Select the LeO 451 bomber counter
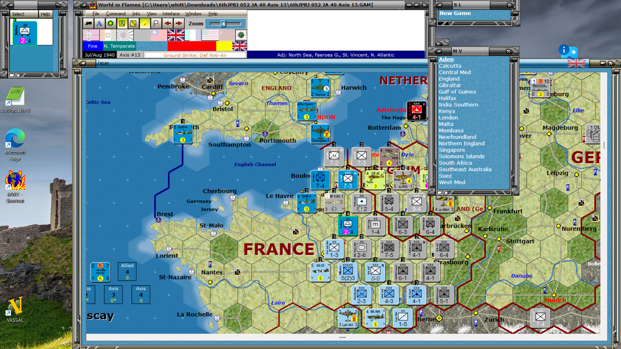Viewport: 621px width, 349px height. [348, 318]
